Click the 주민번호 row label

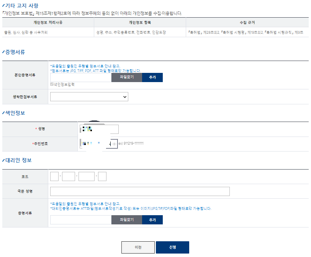40,143
